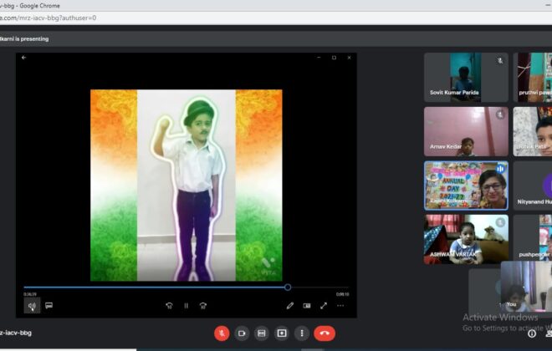The image size is (552, 351).
Task: Leave the call with red button
Action: tap(325, 333)
